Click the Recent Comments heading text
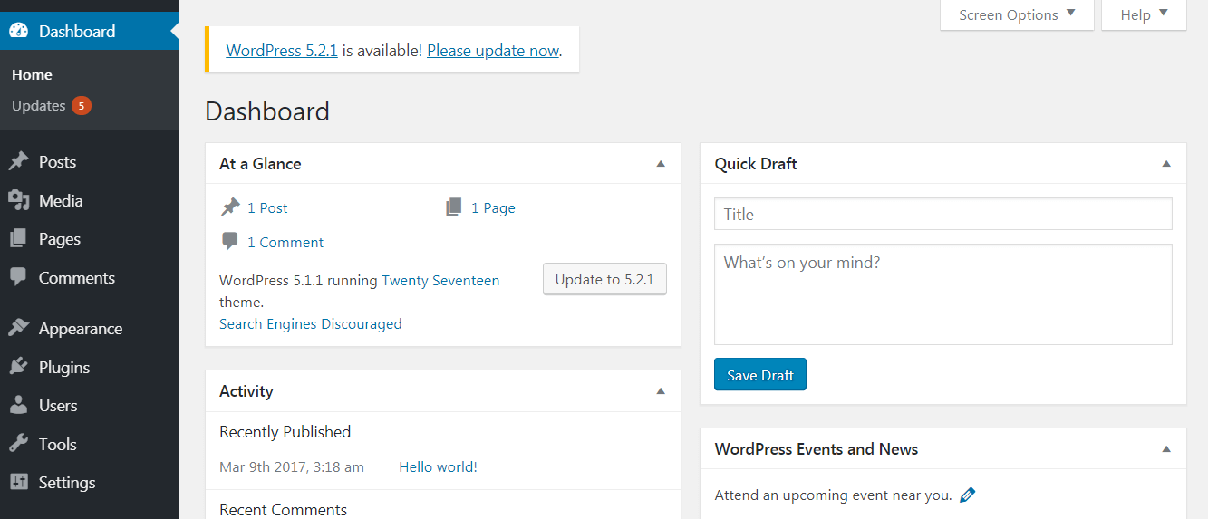The width and height of the screenshot is (1208, 519). (x=283, y=510)
